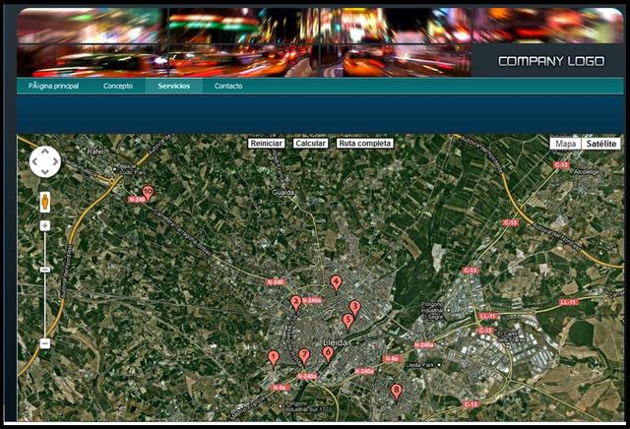Screen dimensions: 630x429
Task: Select marker number 6 near Lleida
Action: tap(328, 352)
